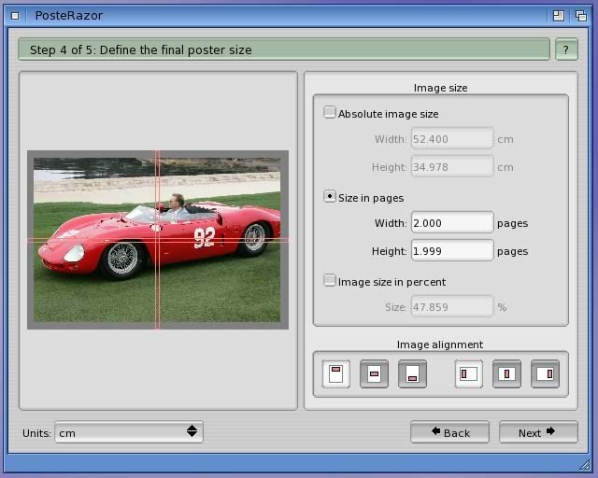The image size is (598, 478).
Task: Align image to bottom
Action: coord(411,373)
